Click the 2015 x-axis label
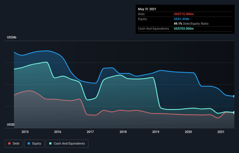Screen dimensions: 239x153 click(x=25, y=132)
